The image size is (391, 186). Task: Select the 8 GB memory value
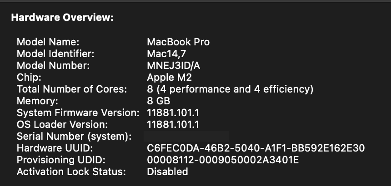pos(159,101)
